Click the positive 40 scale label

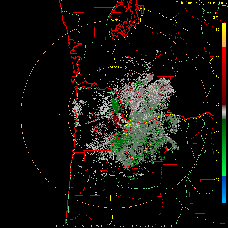pyautogui.click(x=218, y=77)
